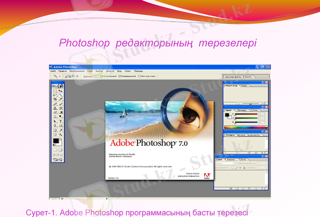Pick a color from the Color palette spectrum bar

point(246,127)
